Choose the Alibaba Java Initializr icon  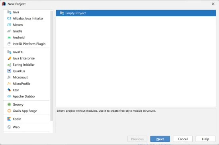pos(9,18)
